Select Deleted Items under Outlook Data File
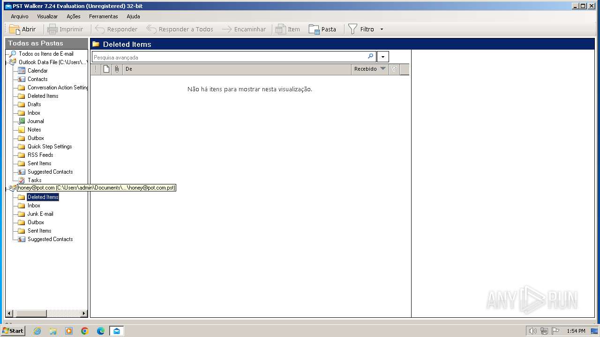Image resolution: width=600 pixels, height=337 pixels. (43, 96)
